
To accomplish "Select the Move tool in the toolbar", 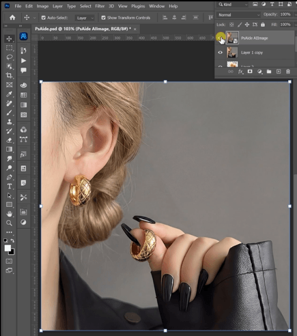I will point(9,39).
